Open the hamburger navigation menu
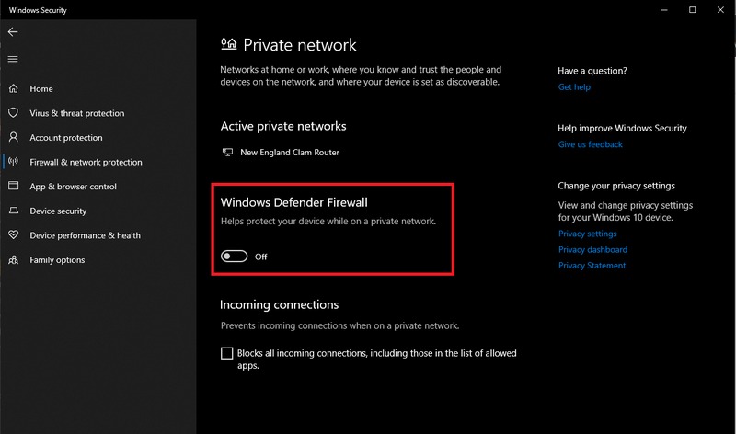The width and height of the screenshot is (736, 434). [13, 59]
